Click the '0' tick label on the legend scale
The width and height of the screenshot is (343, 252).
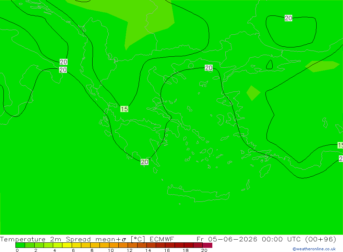click(x=17, y=250)
